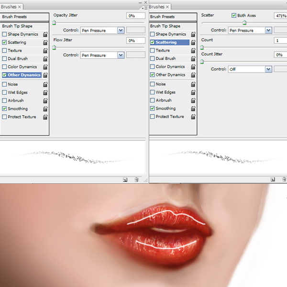Click Flow Jitter slider handle
The height and width of the screenshot is (287, 287).
(x=54, y=48)
